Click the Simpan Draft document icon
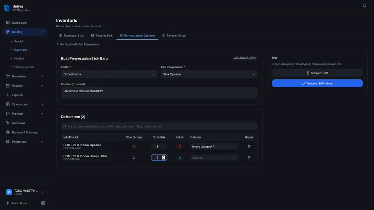374x210 pixels. coord(308,73)
